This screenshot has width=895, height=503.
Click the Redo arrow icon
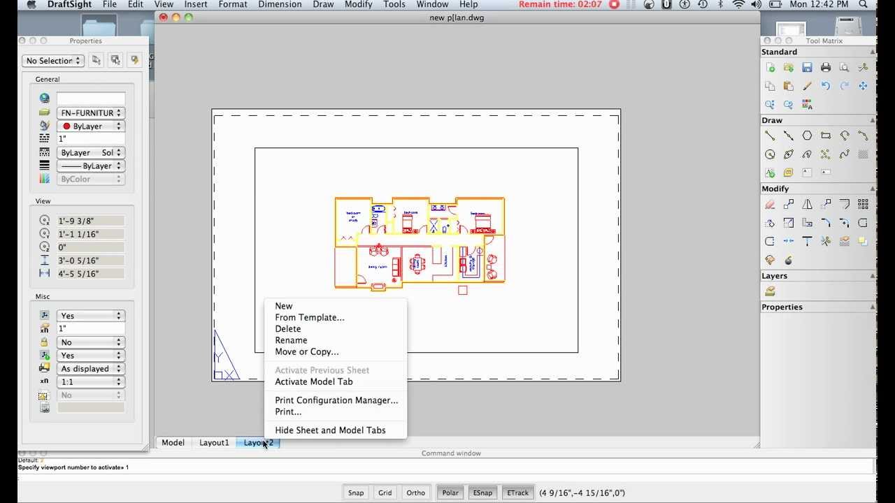(844, 86)
